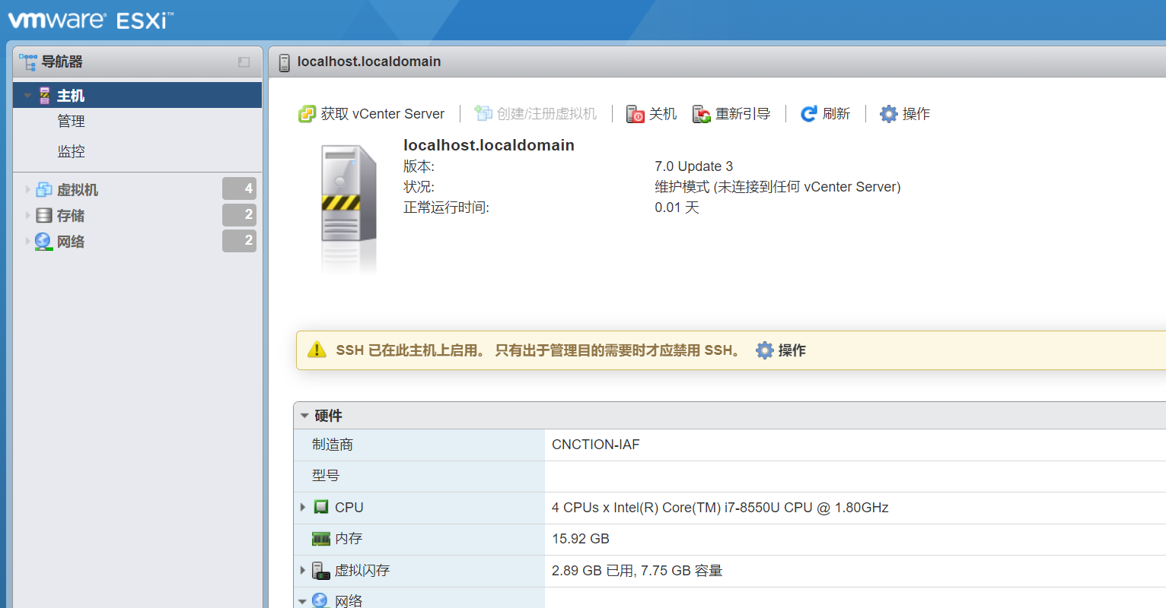Click the virtual machines count badge 4

(x=239, y=188)
